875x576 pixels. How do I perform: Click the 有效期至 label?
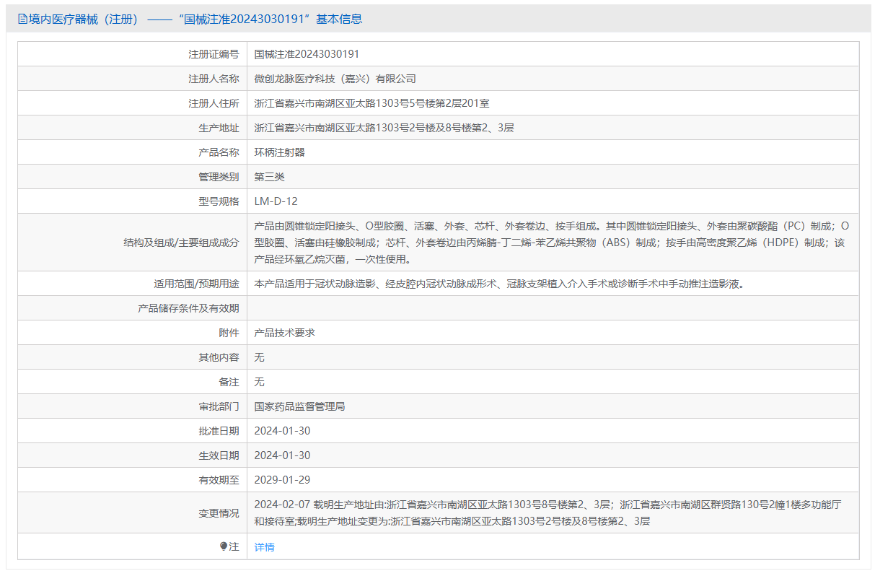click(x=219, y=480)
